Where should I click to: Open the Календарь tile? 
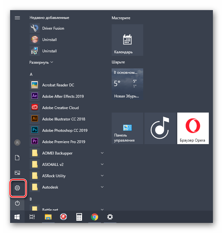[127, 40]
